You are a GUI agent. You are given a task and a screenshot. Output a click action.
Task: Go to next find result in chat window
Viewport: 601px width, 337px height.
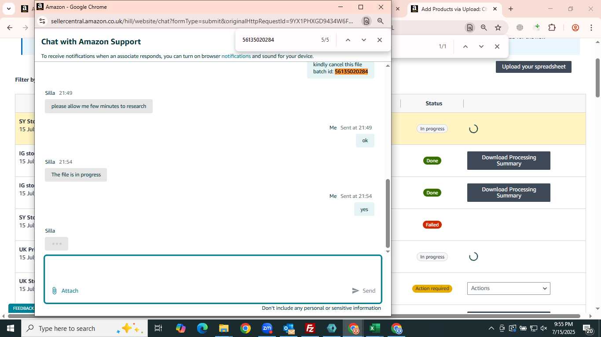point(363,40)
